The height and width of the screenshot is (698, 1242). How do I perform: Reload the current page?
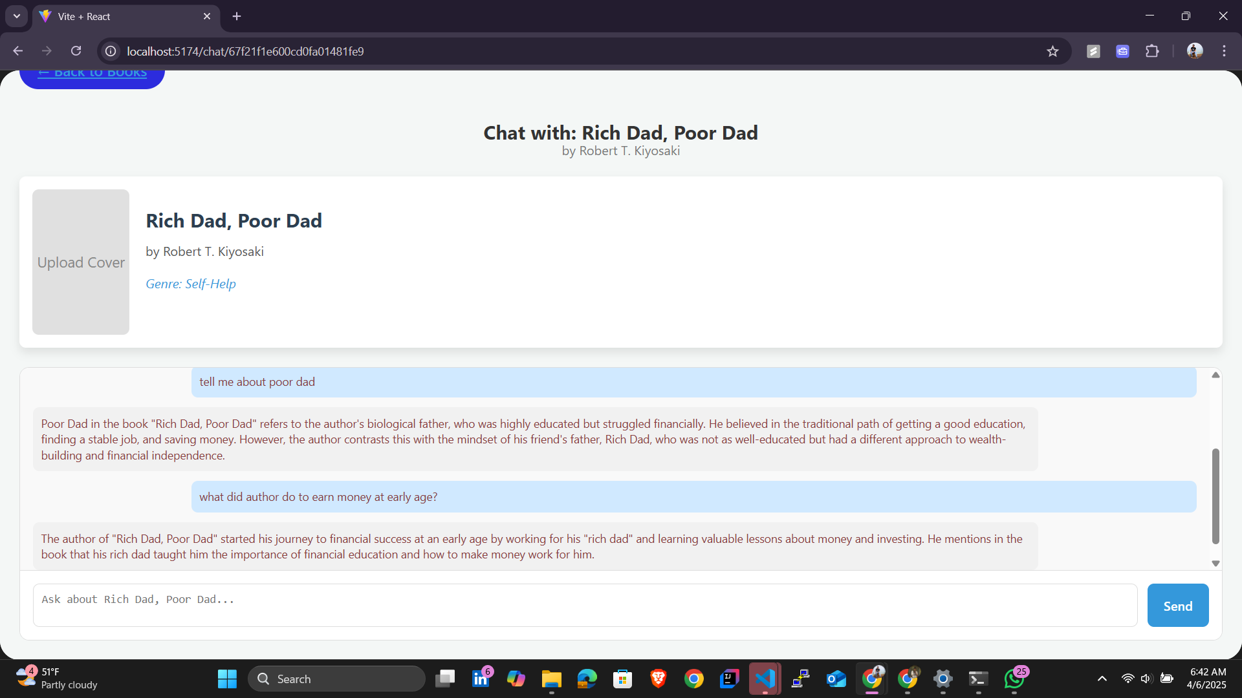(x=76, y=51)
